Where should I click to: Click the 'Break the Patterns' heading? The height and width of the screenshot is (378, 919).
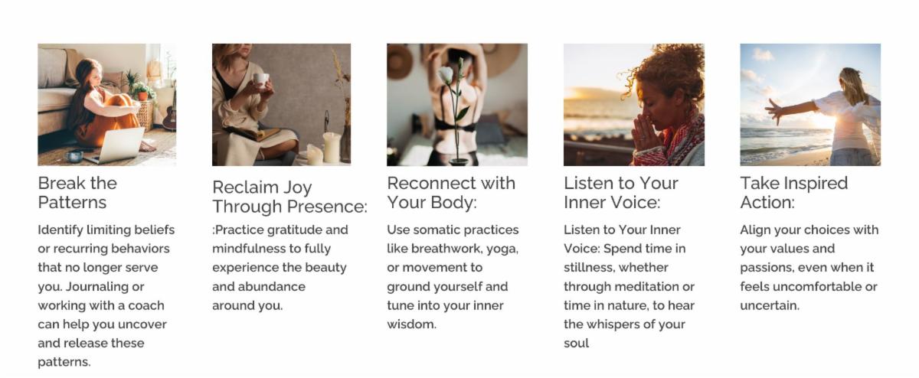tap(77, 193)
